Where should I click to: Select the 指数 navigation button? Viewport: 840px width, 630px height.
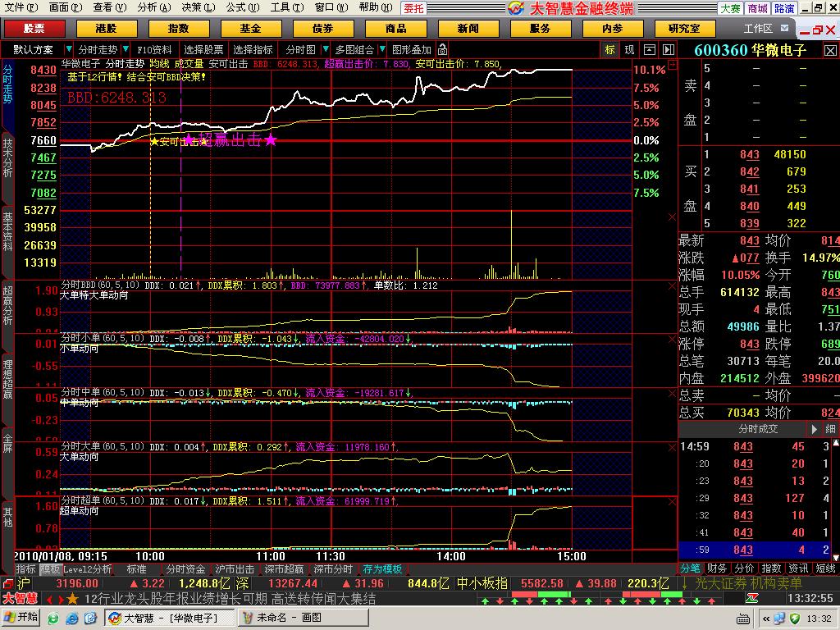[178, 29]
